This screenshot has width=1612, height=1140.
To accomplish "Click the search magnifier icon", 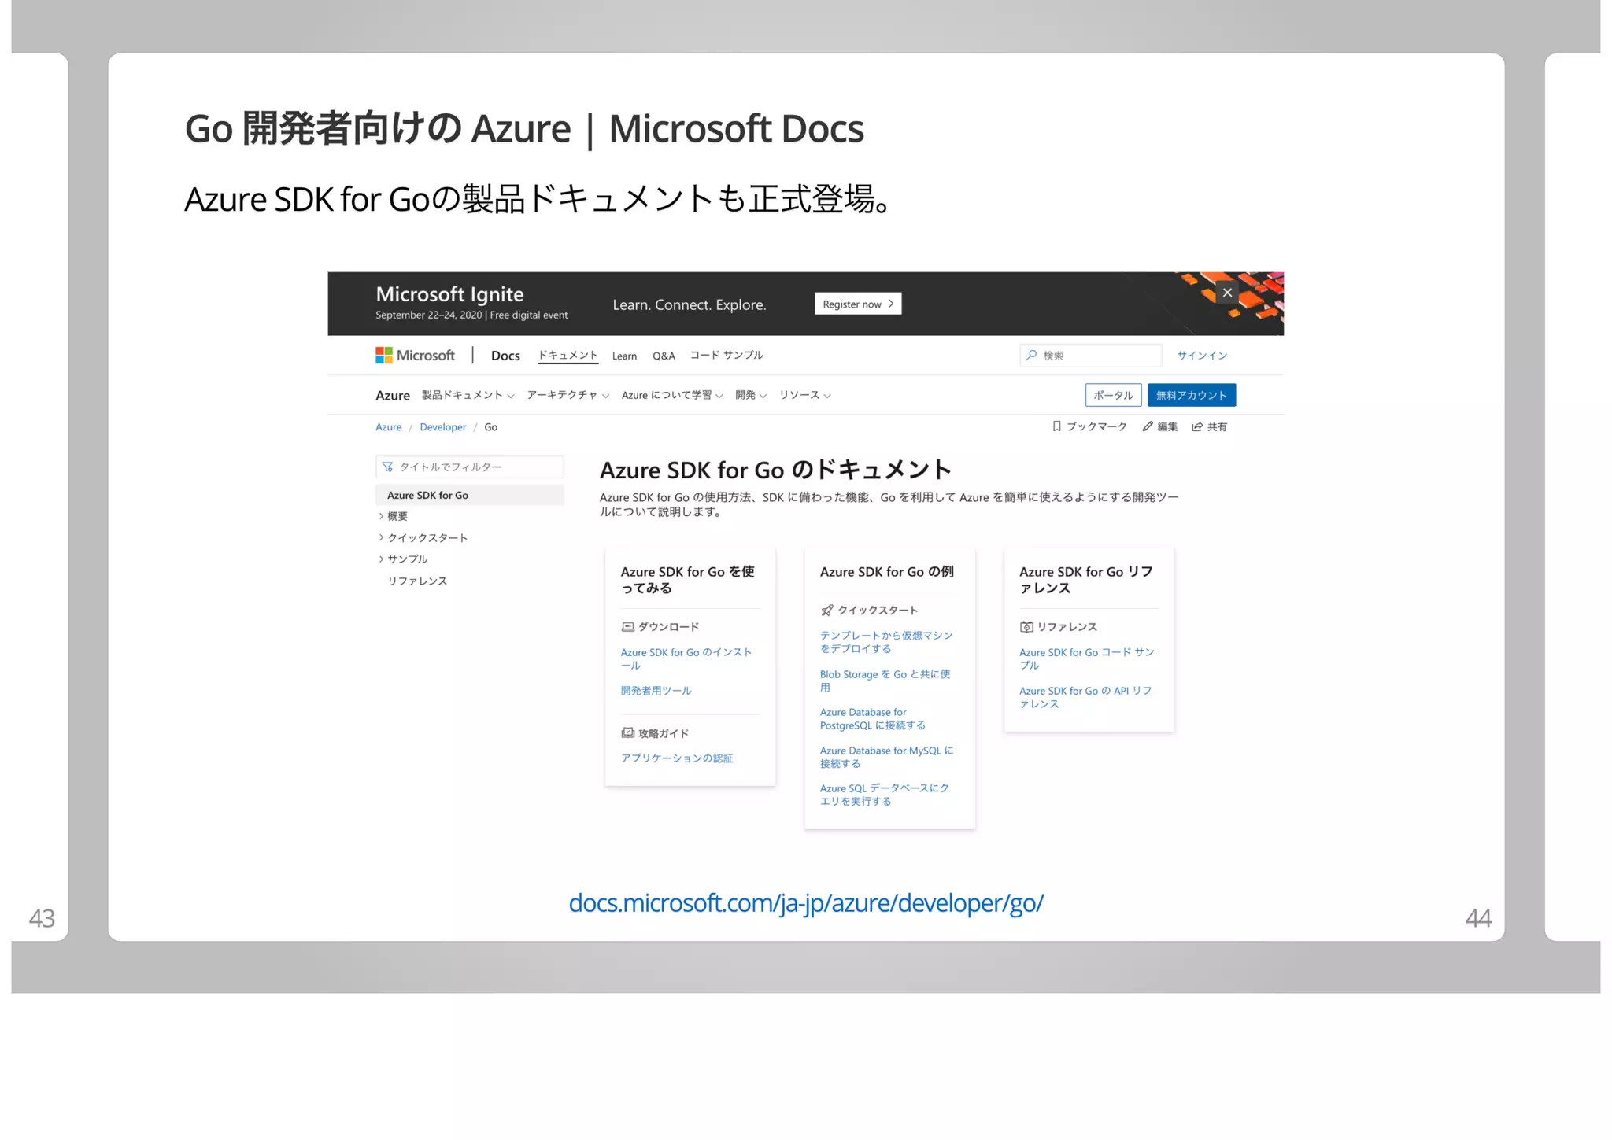I will click(x=1031, y=356).
